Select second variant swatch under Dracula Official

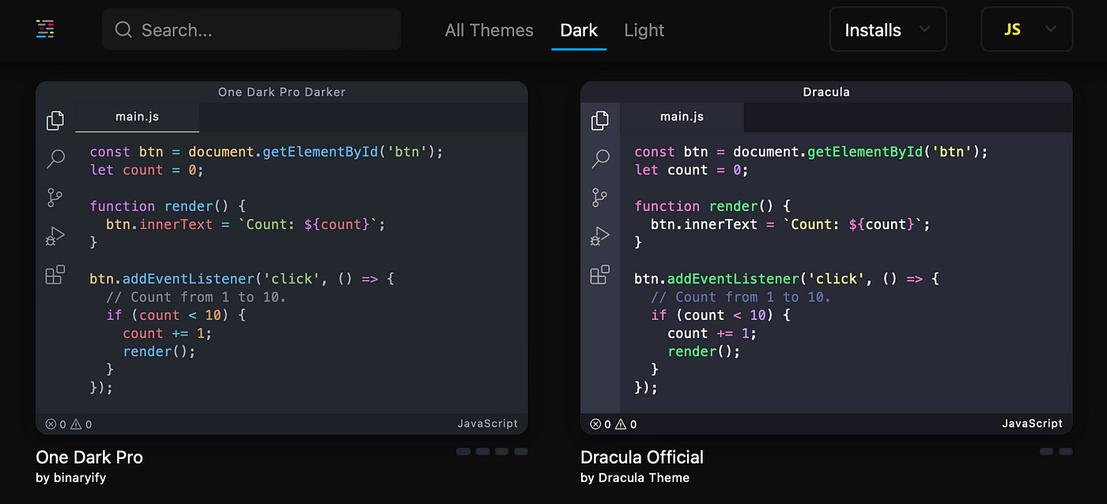coord(1066,452)
